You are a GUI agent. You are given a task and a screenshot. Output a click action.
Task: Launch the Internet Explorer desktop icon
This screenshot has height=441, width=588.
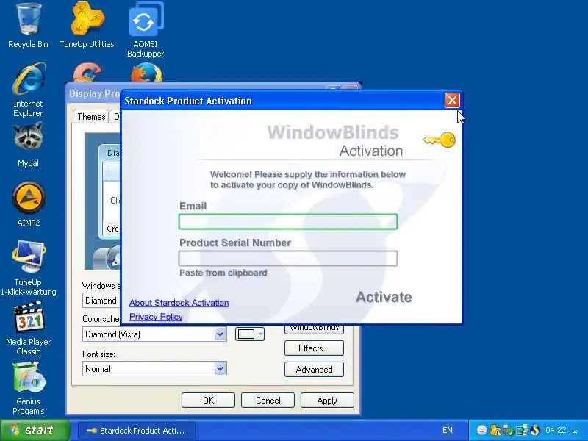[x=28, y=90]
